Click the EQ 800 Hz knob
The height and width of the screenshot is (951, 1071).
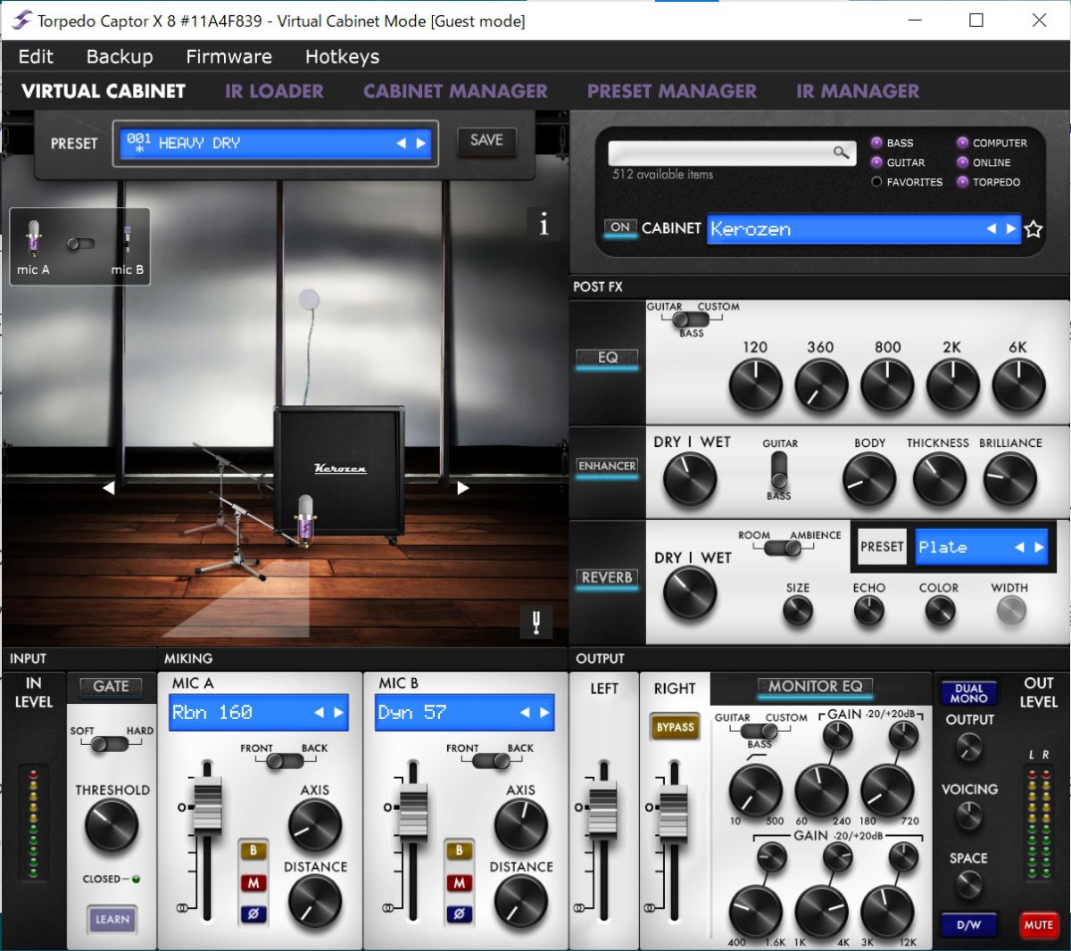click(887, 385)
